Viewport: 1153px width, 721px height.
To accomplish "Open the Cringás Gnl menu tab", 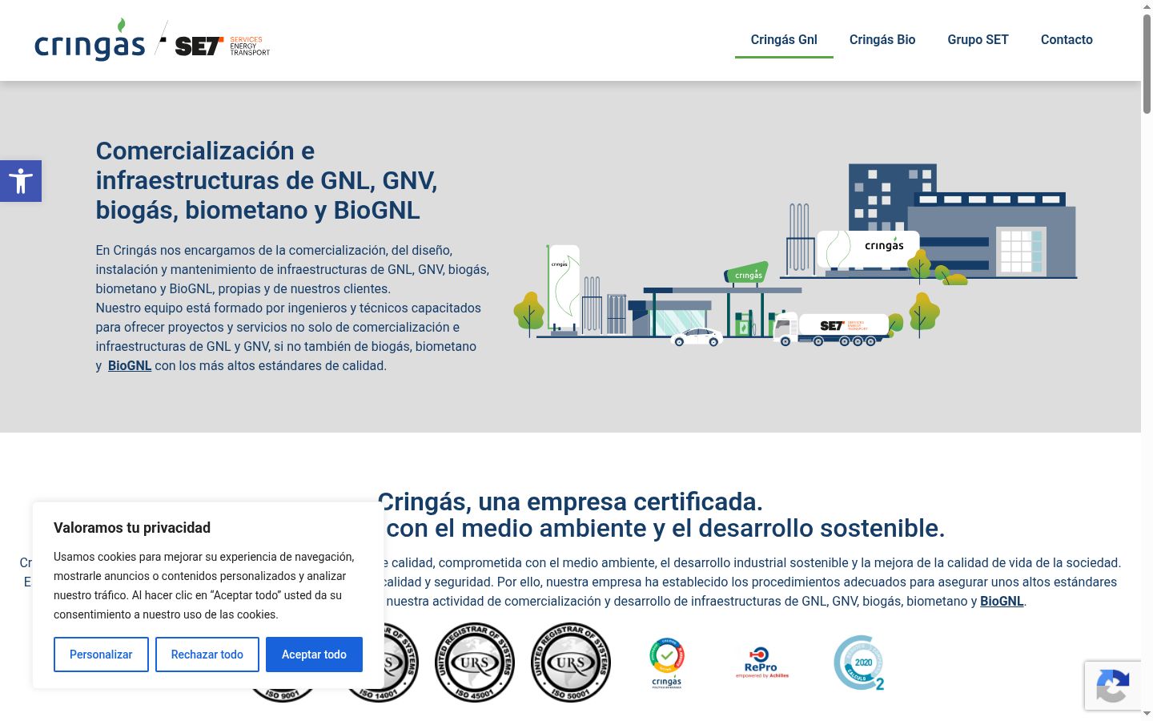I will [784, 40].
